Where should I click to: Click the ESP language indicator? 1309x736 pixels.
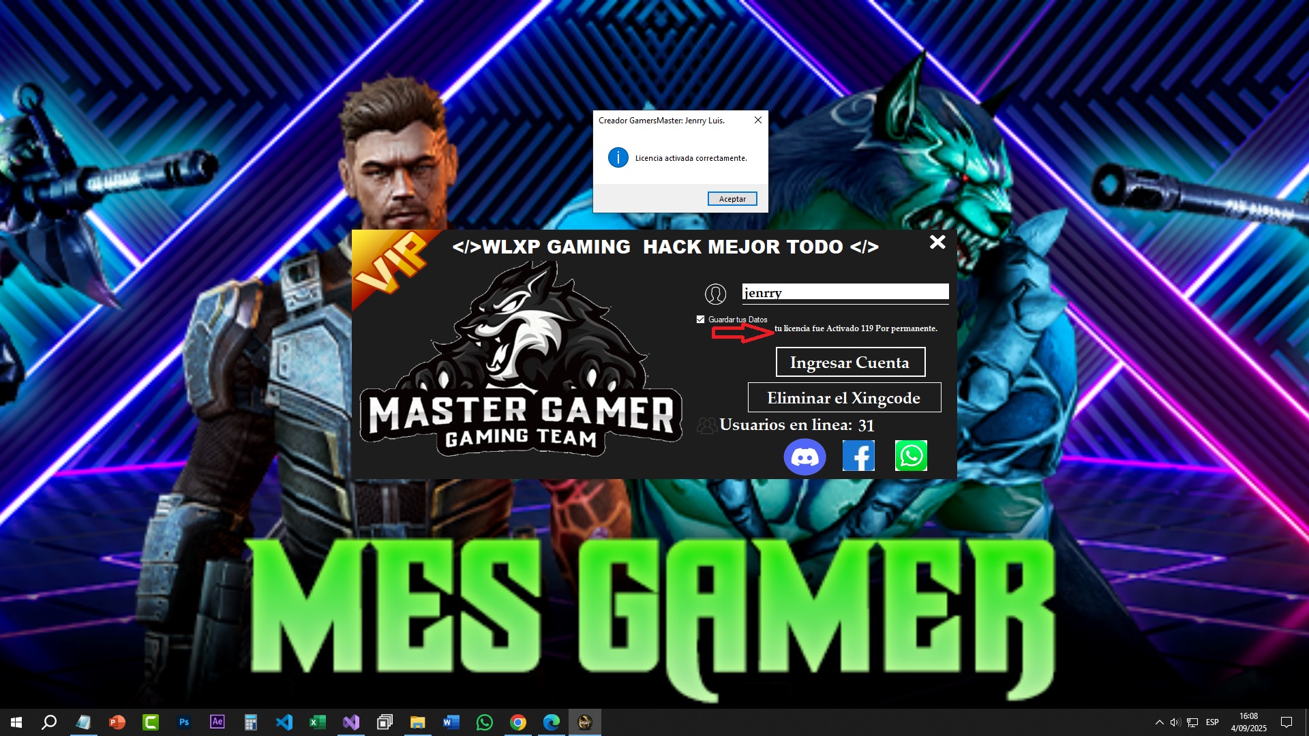pyautogui.click(x=1212, y=722)
